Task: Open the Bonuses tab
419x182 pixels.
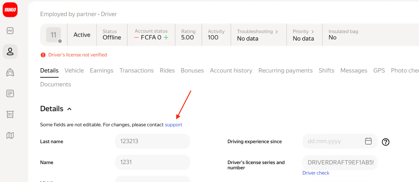Action: click(x=192, y=71)
